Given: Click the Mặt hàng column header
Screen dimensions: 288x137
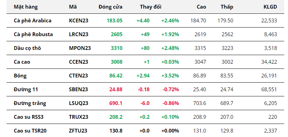Looking at the screenshot, I should pos(26,7).
